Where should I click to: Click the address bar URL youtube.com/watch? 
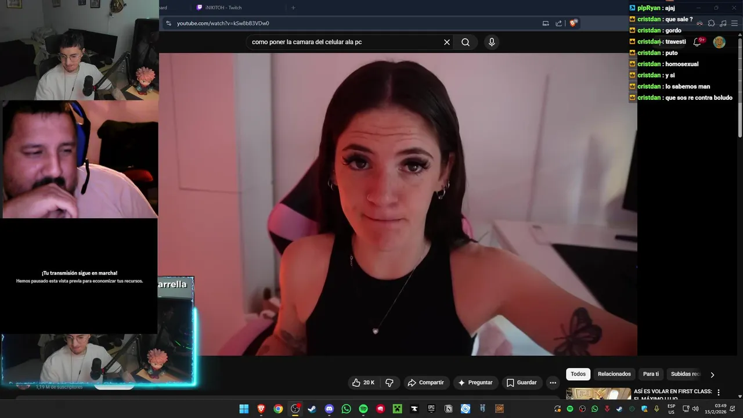pyautogui.click(x=223, y=23)
